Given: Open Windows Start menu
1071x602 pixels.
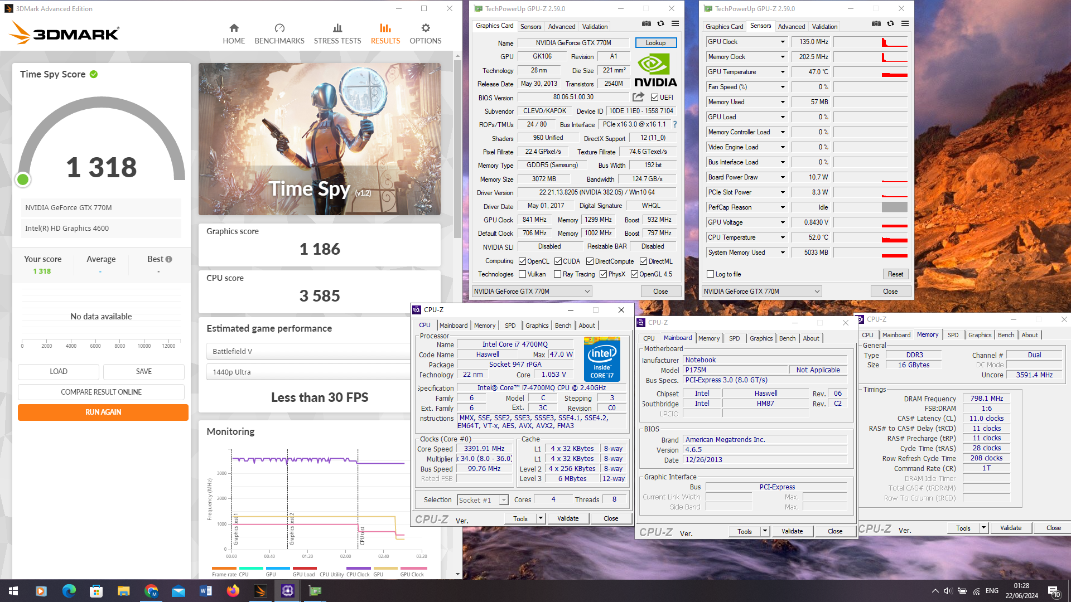Looking at the screenshot, I should tap(13, 591).
